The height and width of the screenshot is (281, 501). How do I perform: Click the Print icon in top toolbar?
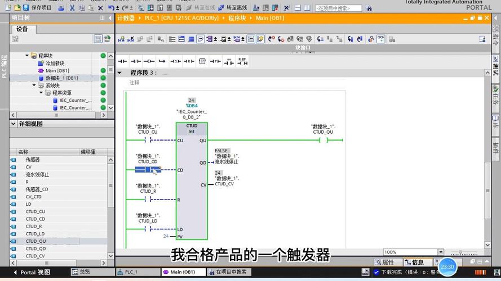(61, 8)
